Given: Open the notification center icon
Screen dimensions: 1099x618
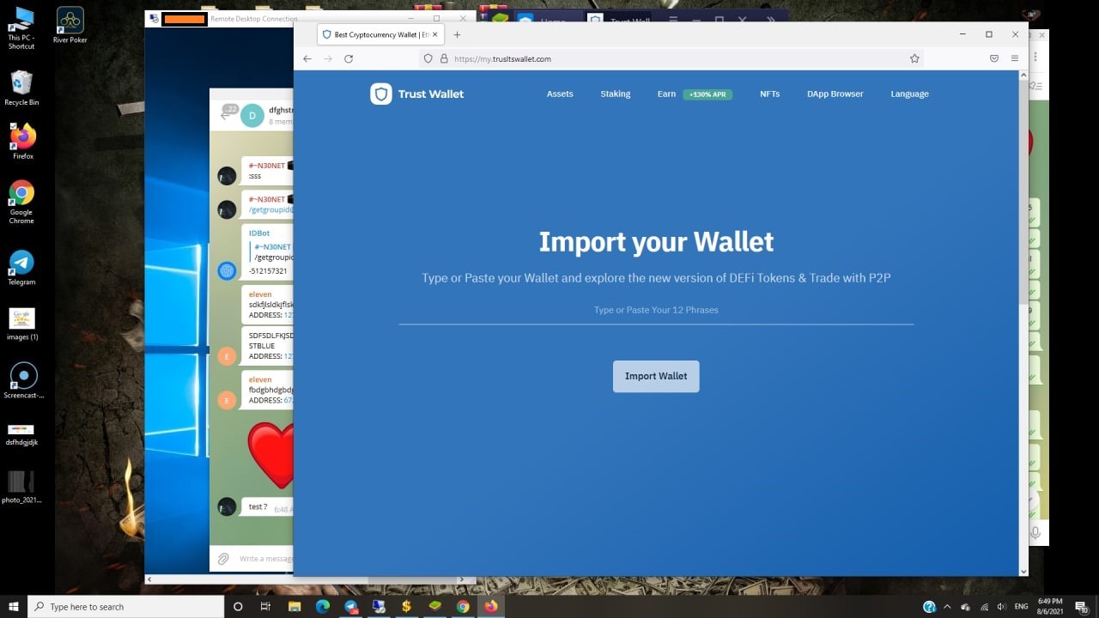Looking at the screenshot, I should [1084, 607].
